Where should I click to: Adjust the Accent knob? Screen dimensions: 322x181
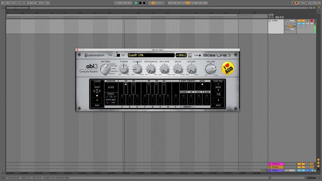click(x=191, y=69)
